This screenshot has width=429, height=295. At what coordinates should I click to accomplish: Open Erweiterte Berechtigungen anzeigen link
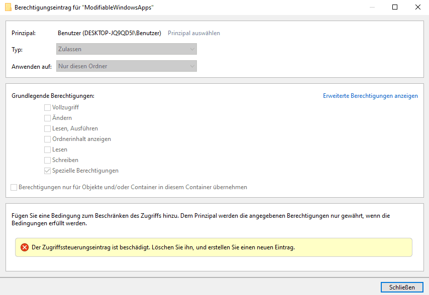370,96
